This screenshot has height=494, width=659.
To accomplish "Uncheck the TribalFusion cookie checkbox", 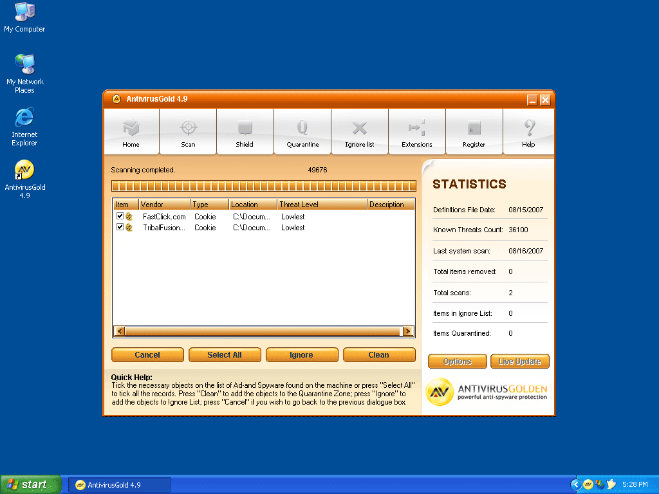I will (x=120, y=227).
